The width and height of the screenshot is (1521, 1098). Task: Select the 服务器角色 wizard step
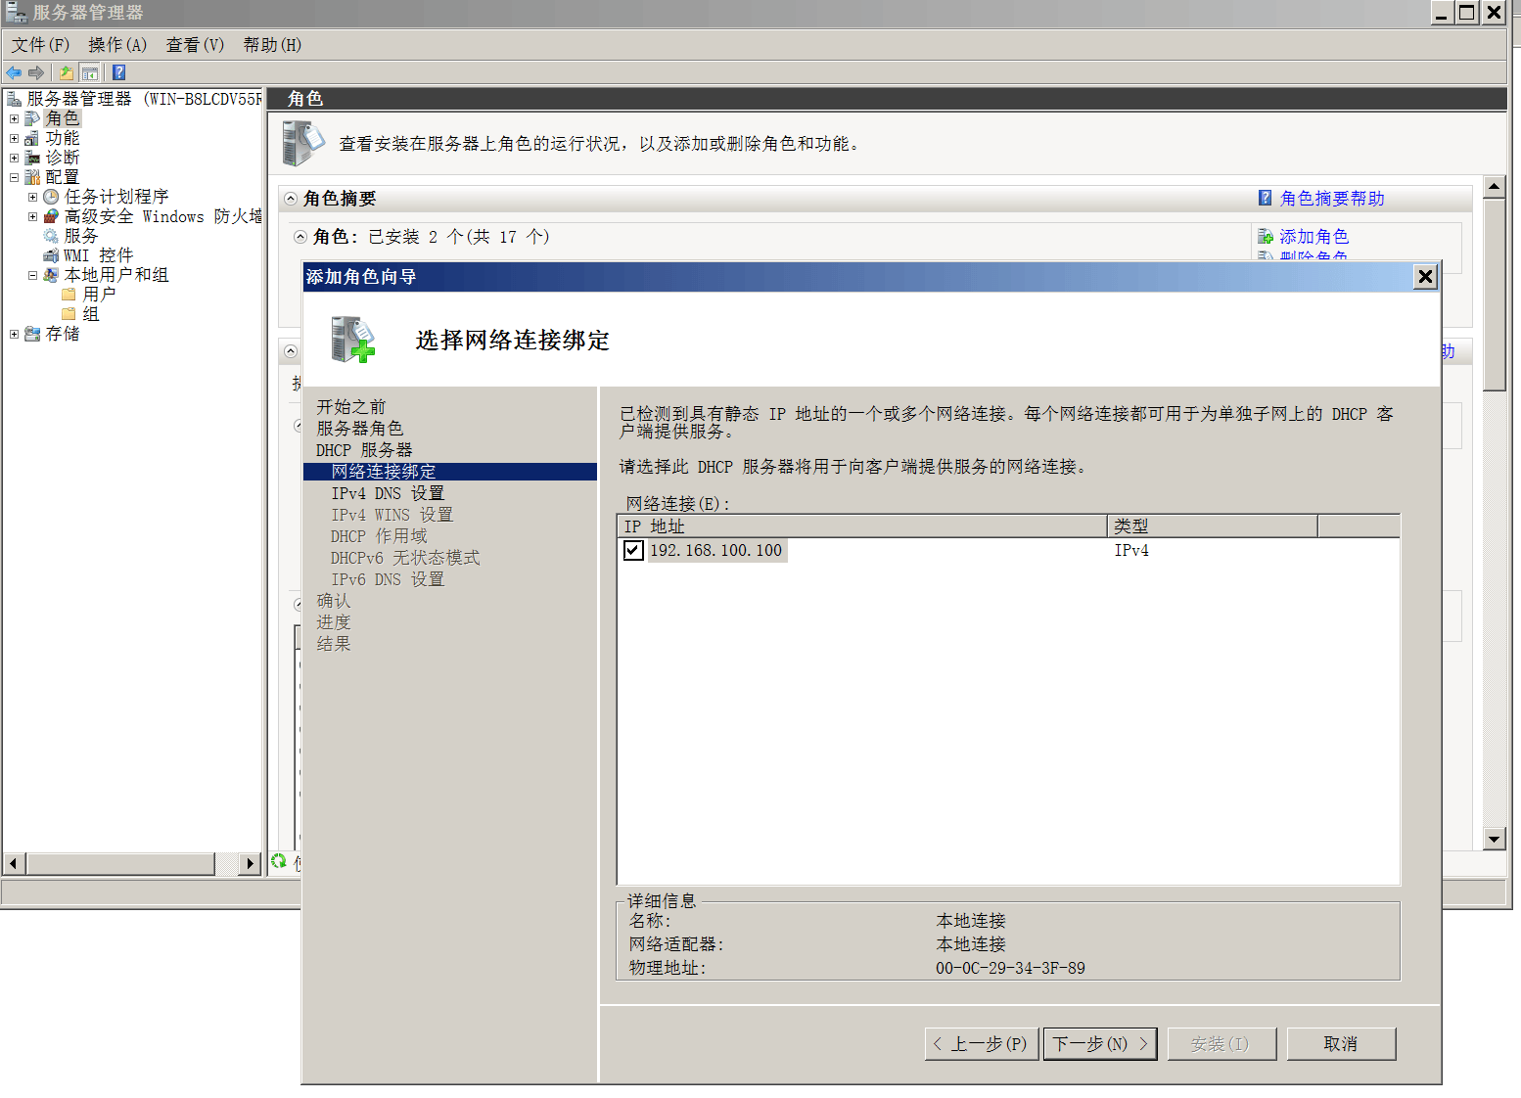(x=359, y=429)
